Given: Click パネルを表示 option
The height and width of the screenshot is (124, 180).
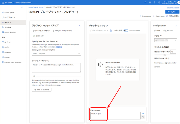Looking at the screenshot, I should [172, 16].
